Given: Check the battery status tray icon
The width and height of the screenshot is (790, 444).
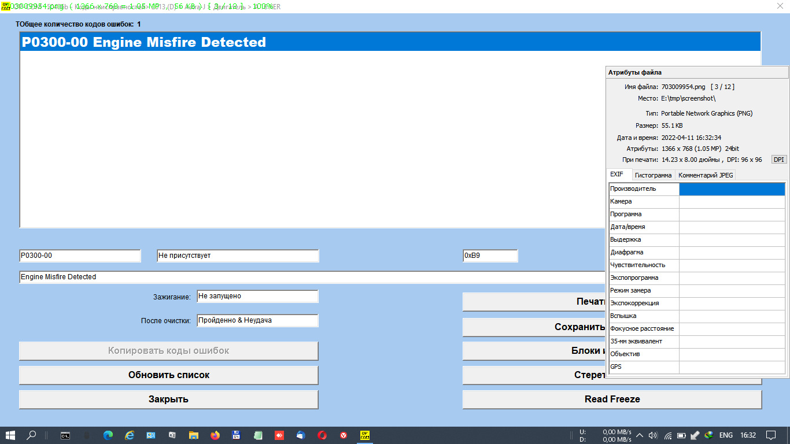Looking at the screenshot, I should tap(681, 435).
